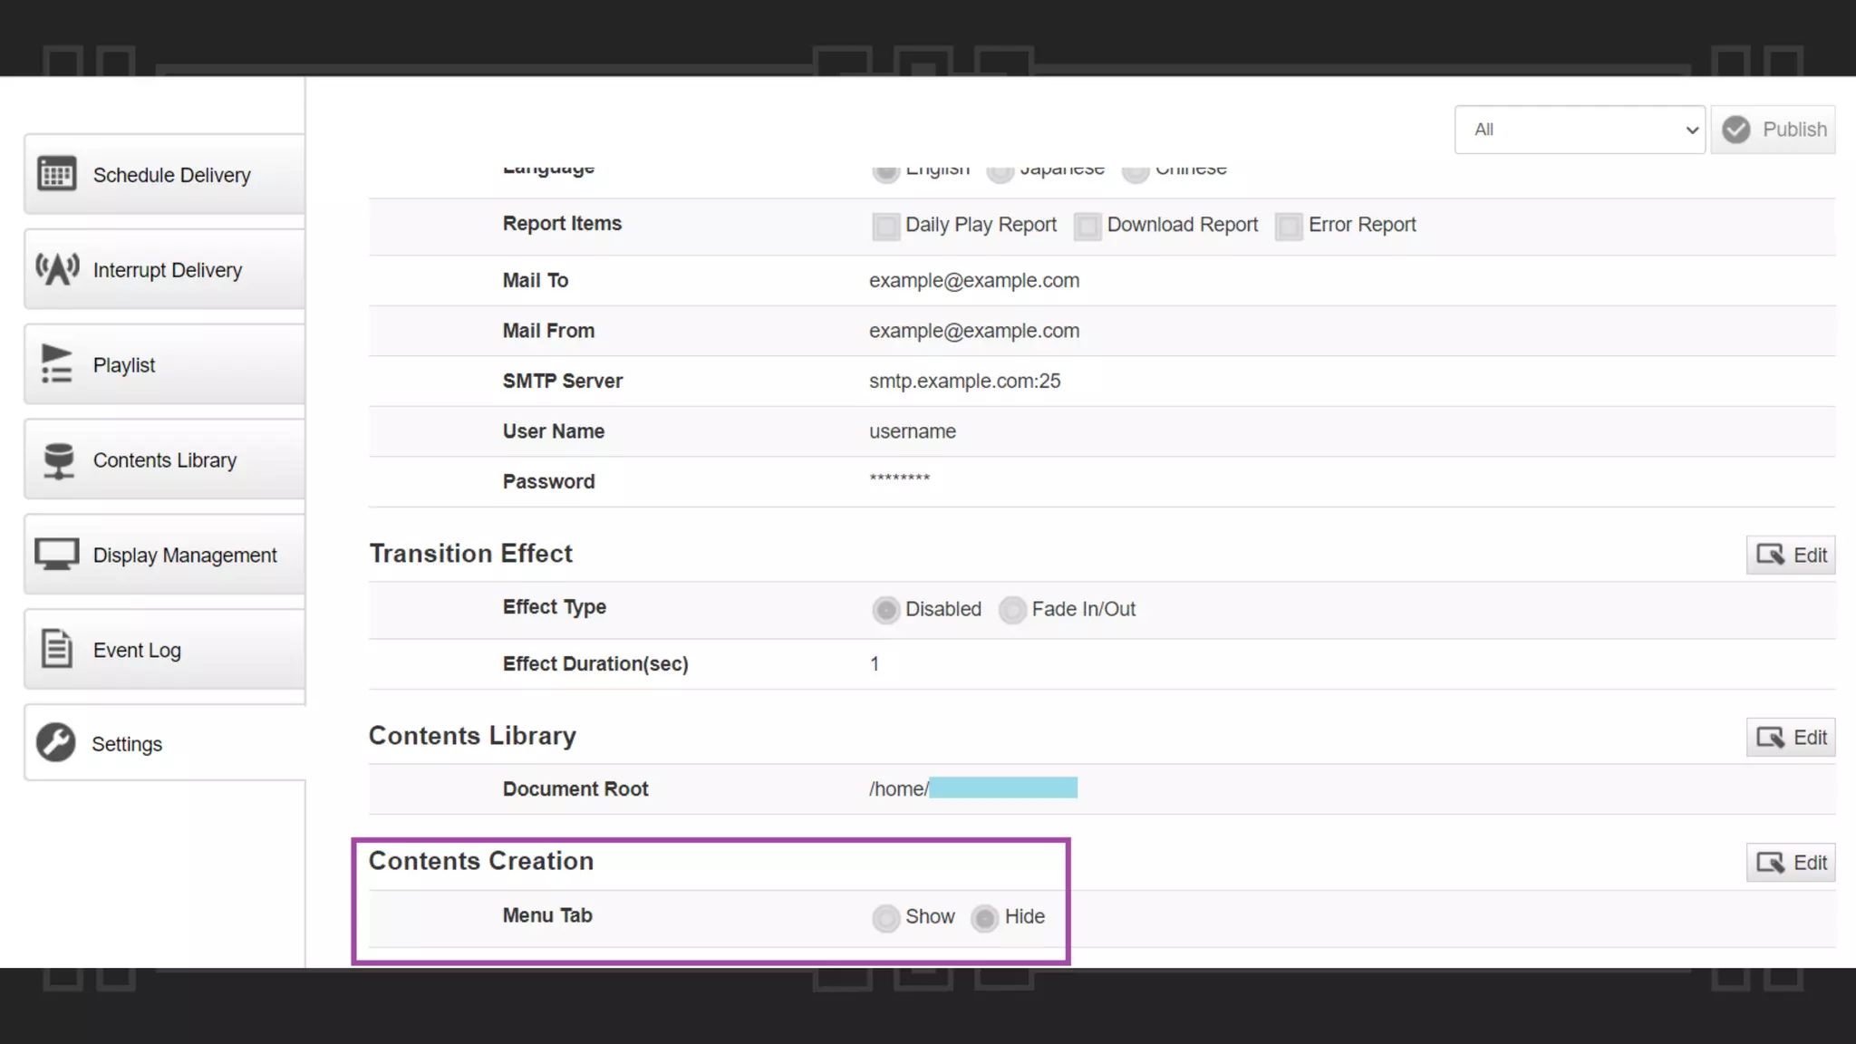Select the Fade In/Out effect radio

coord(1012,610)
